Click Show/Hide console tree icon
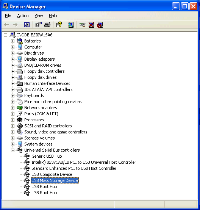 (27, 25)
